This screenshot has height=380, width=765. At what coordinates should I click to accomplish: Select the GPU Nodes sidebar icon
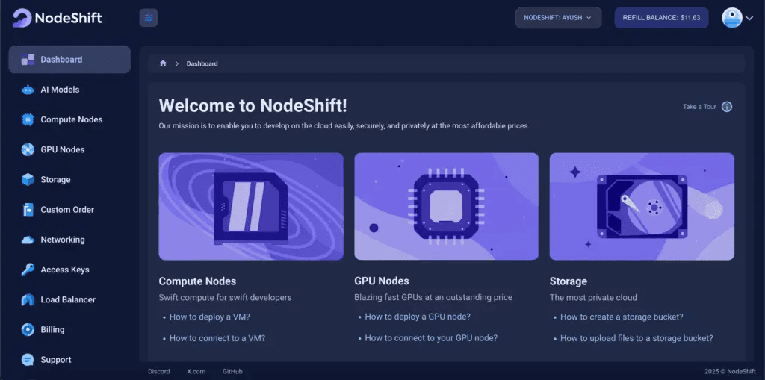click(28, 150)
